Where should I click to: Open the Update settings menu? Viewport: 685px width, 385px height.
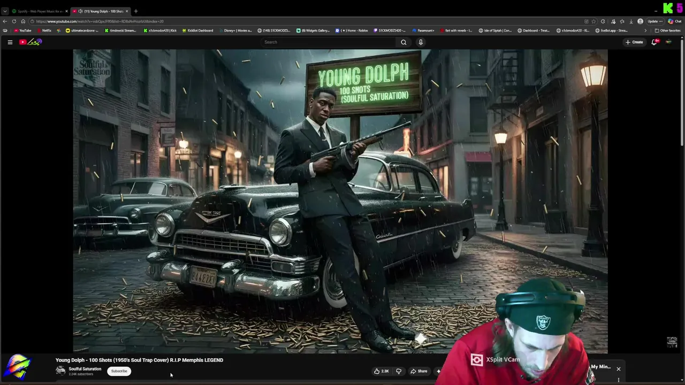coord(656,21)
